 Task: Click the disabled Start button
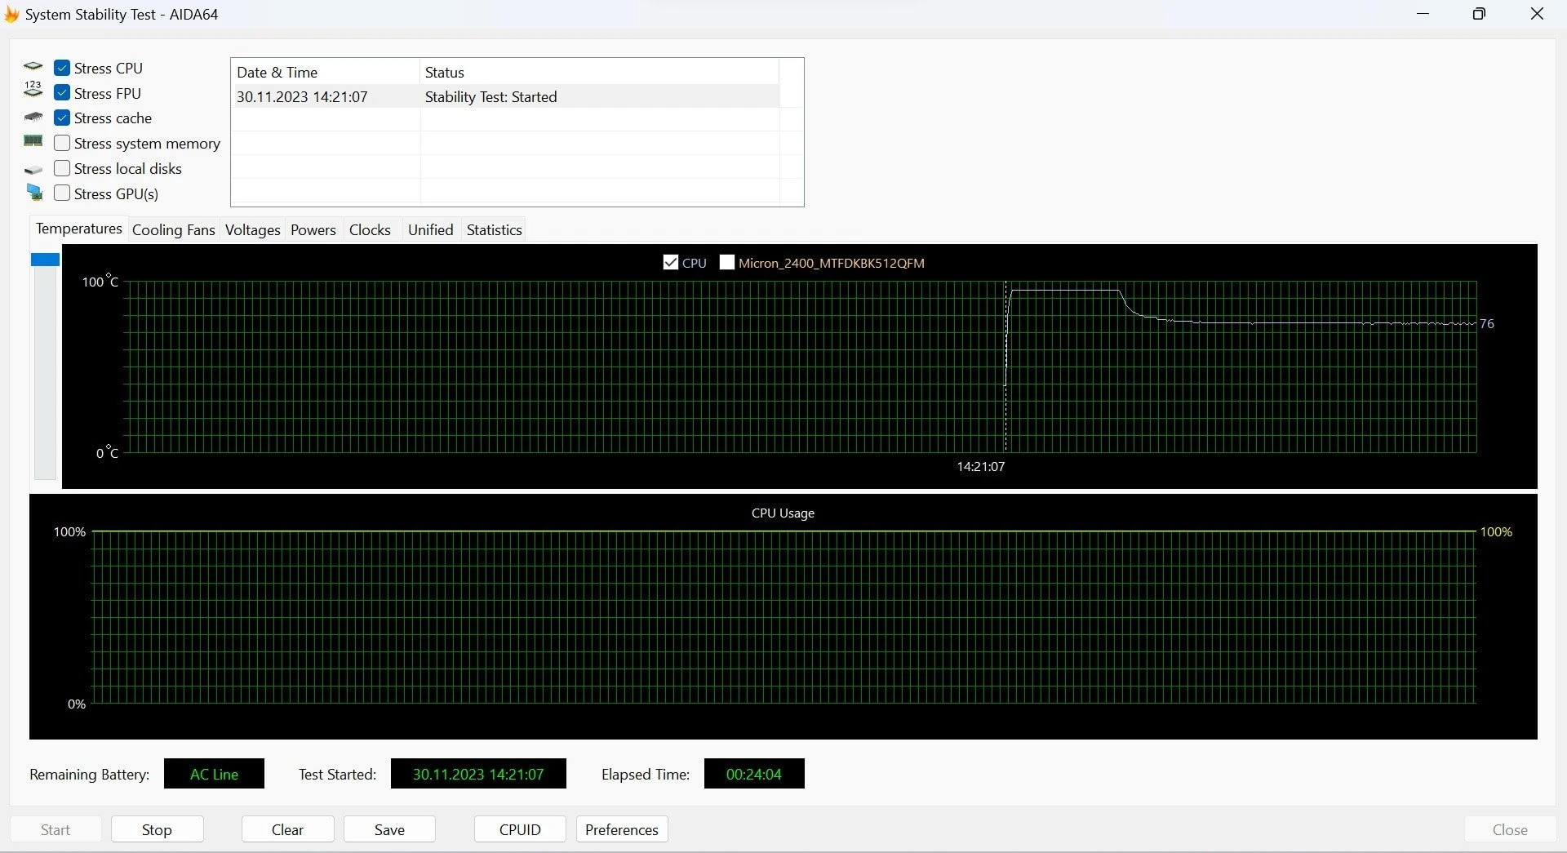pyautogui.click(x=55, y=829)
